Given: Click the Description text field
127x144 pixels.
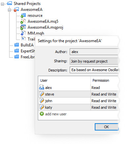Looking at the screenshot, I should click(x=94, y=70).
